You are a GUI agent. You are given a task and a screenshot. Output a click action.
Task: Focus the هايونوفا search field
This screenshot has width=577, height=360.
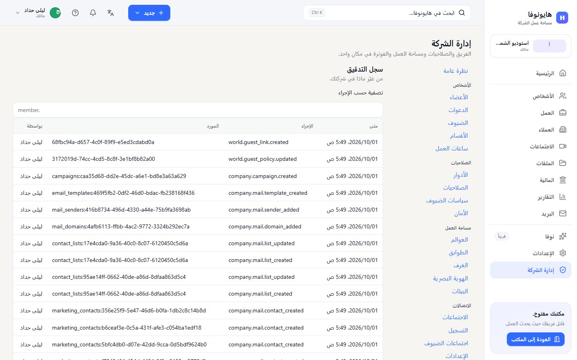point(387,13)
